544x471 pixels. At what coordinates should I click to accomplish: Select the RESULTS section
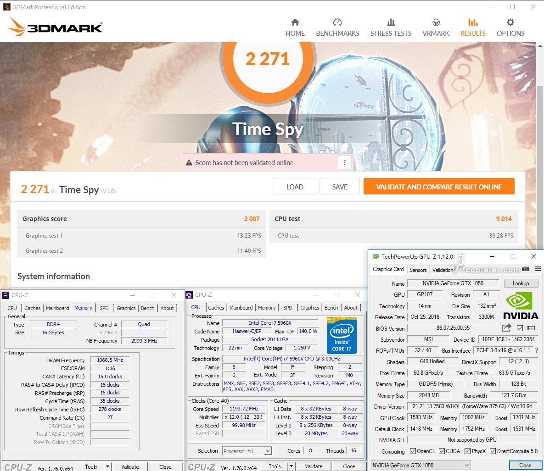(473, 28)
